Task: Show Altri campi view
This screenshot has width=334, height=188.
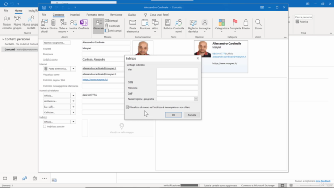Action: pyautogui.click(x=113, y=31)
